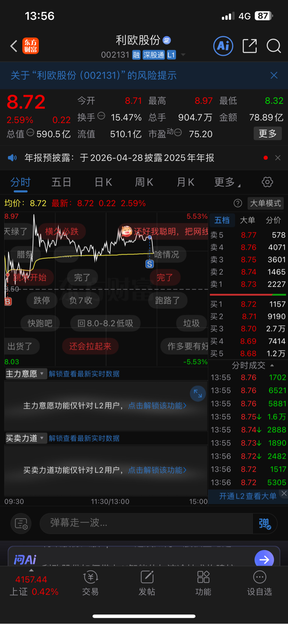The height and width of the screenshot is (624, 288).
Task: Tap the L1 level badge
Action: [171, 55]
